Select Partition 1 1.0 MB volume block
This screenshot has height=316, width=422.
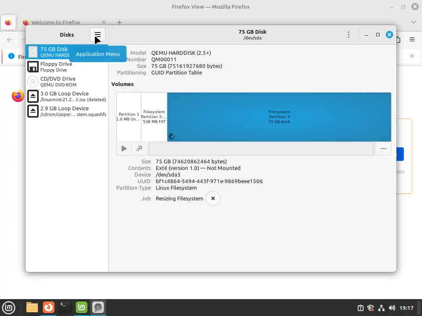[129, 117]
